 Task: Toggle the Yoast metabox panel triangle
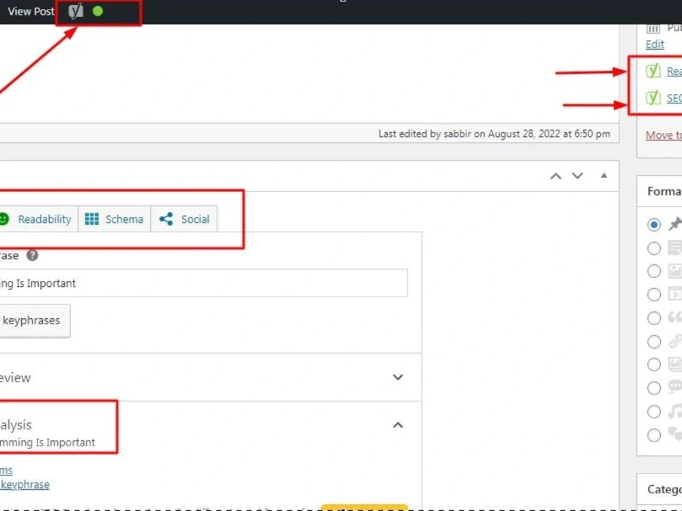click(x=604, y=176)
